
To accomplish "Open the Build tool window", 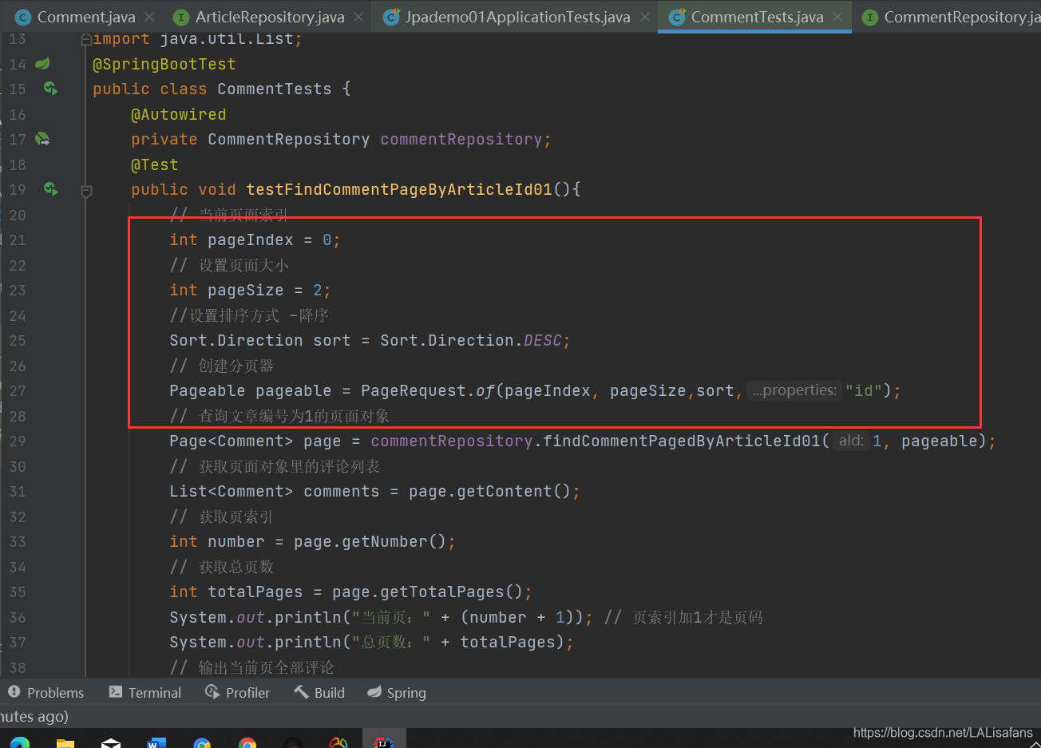I will coord(319,692).
